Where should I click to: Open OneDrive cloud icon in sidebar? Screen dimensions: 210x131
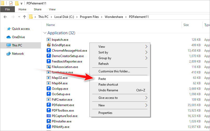9,37
